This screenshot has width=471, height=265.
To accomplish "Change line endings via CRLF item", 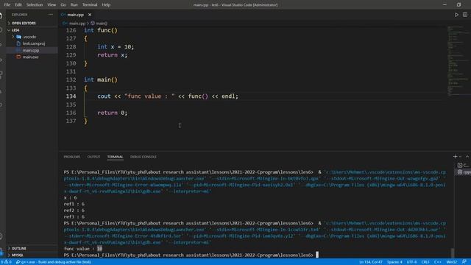I will tap(425, 262).
